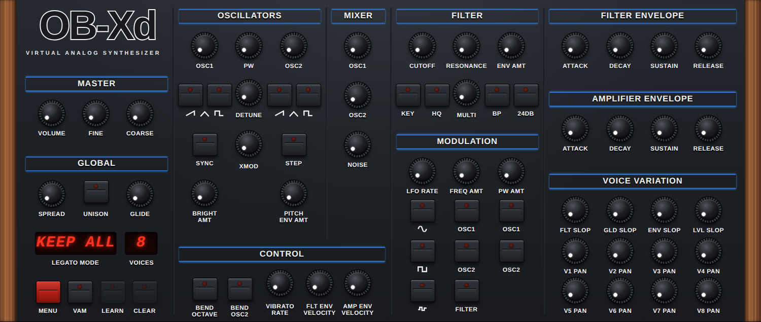Enable the LFO square wave switch
The image size is (761, 322).
423,252
